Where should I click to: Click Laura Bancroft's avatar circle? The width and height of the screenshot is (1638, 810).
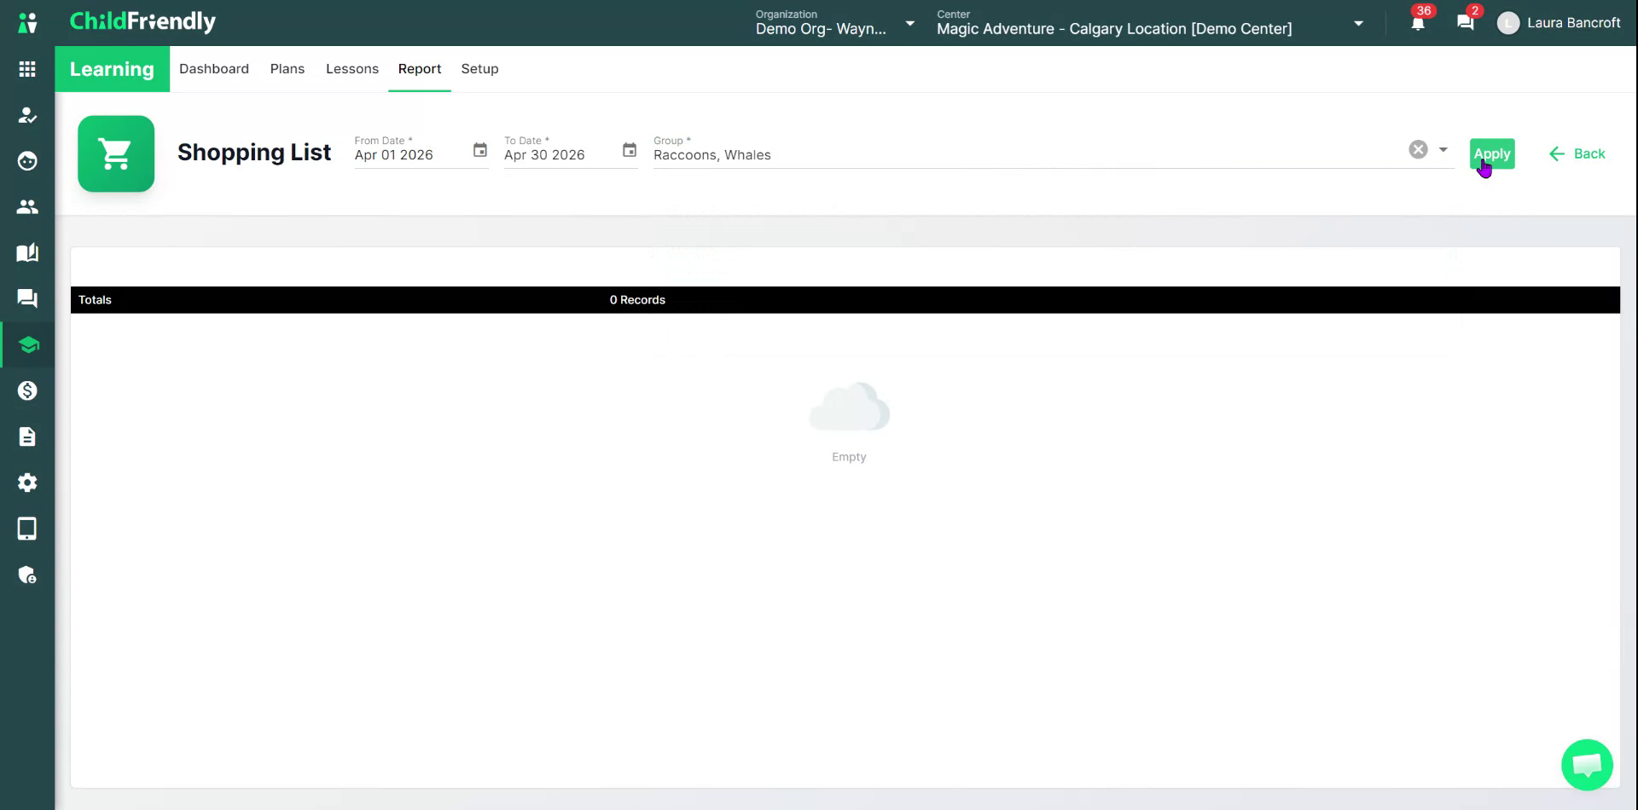[1508, 23]
